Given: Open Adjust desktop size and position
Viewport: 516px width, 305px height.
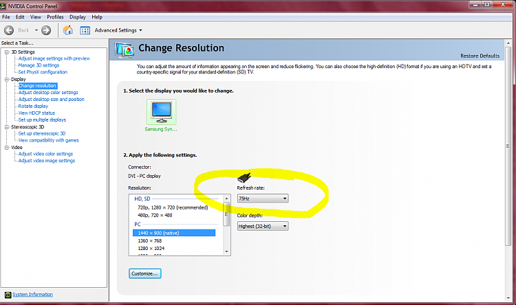Looking at the screenshot, I should click(52, 99).
